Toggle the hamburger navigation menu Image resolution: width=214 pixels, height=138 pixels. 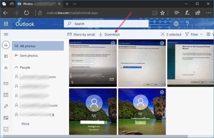[6, 34]
